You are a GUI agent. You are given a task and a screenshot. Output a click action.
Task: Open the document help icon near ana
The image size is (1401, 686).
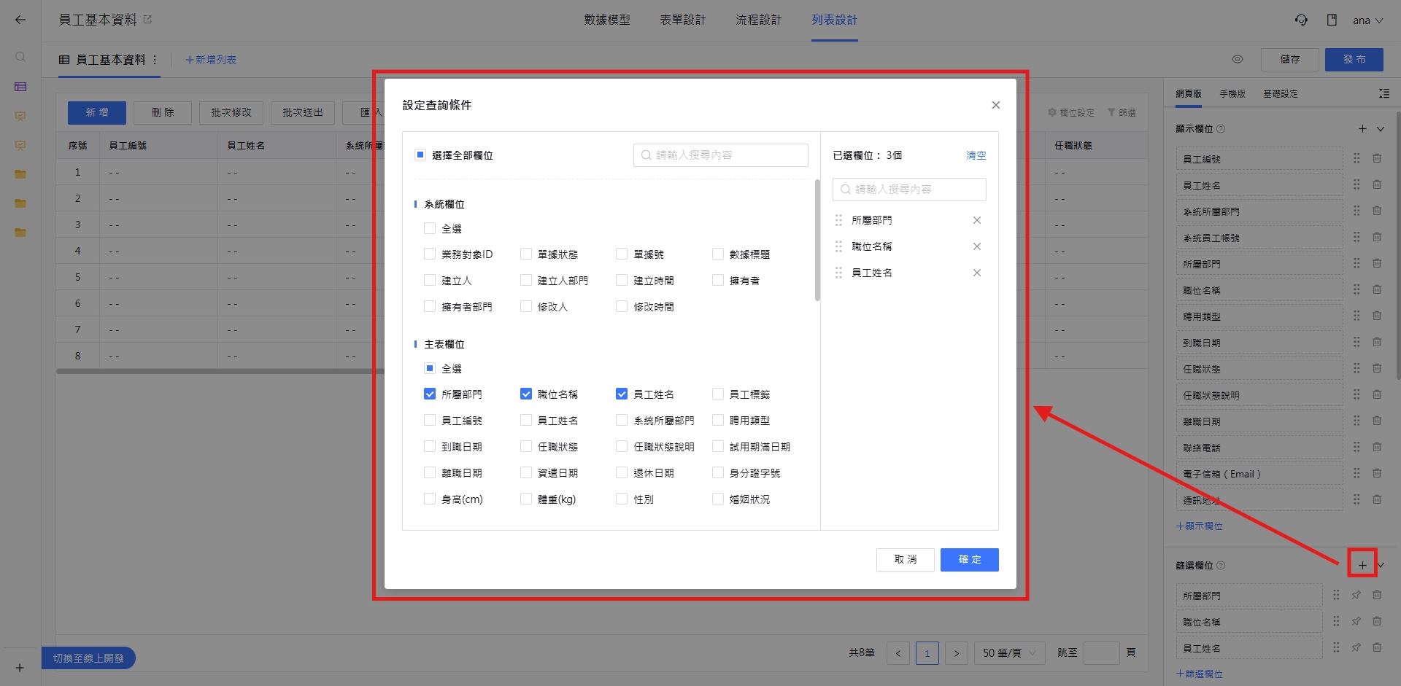click(1332, 20)
